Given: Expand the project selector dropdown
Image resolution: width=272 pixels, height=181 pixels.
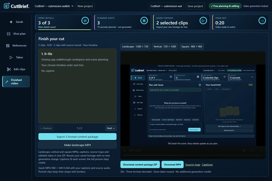Looking at the screenshot, I should pyautogui.click(x=54, y=6).
